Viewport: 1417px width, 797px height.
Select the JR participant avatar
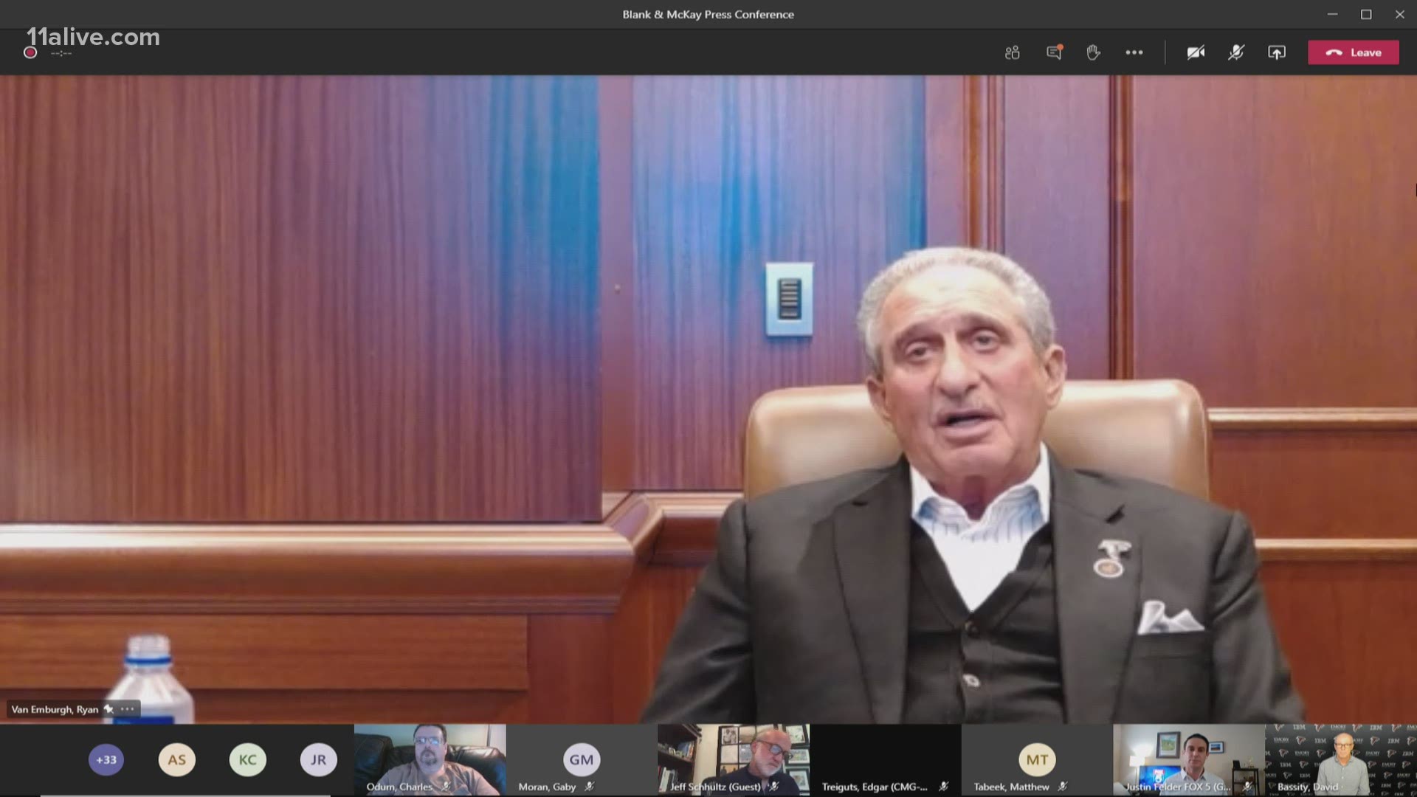[x=318, y=759]
